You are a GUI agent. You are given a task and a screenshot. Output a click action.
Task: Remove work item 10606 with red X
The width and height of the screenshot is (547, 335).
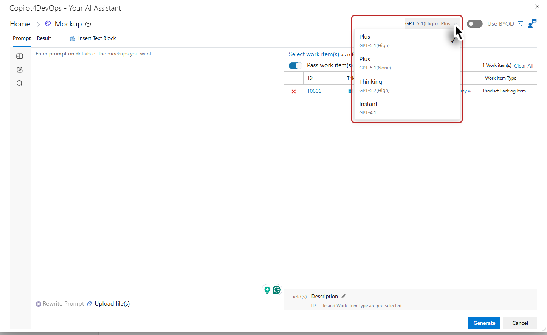click(294, 91)
